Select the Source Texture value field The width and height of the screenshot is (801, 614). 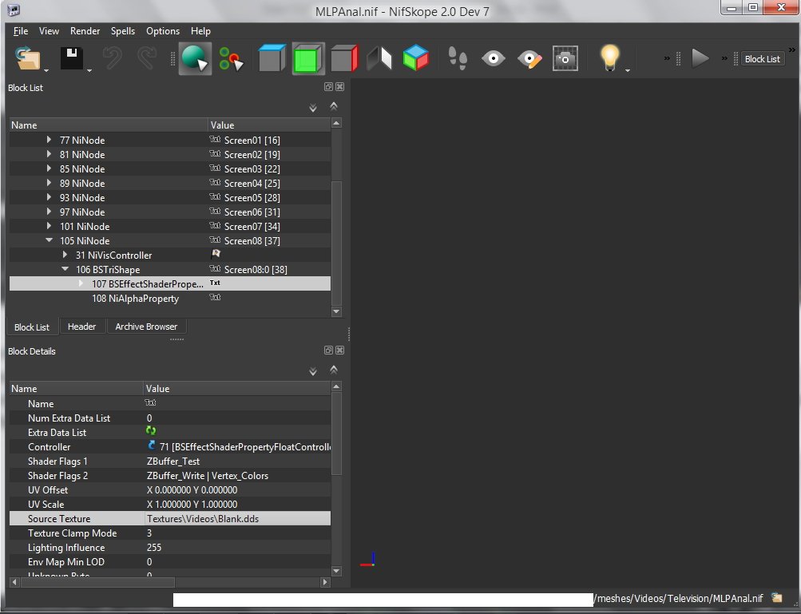236,519
